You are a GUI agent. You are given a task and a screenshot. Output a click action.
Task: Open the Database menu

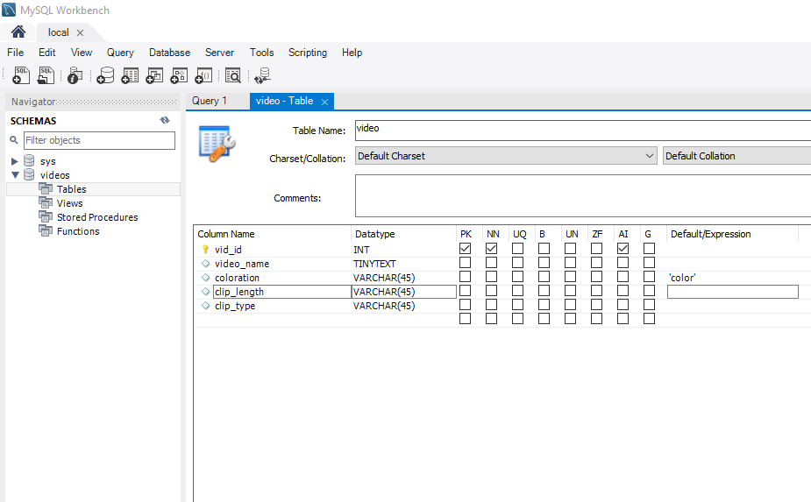pyautogui.click(x=169, y=53)
